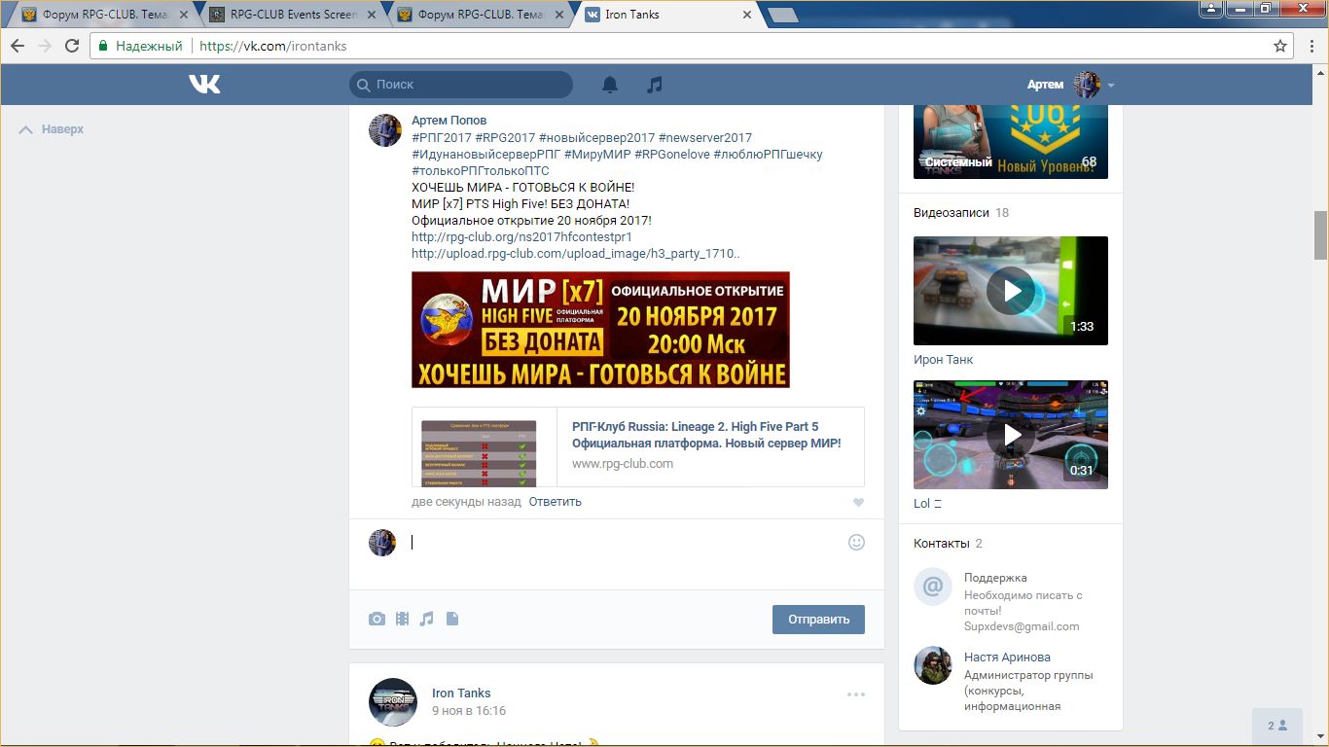Click Ответить under the comment
The height and width of the screenshot is (747, 1329).
[555, 502]
